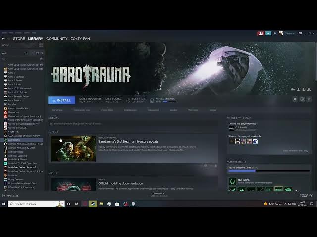Open the modding documentation thumbnail
This screenshot has width=317, height=237.
point(73,184)
